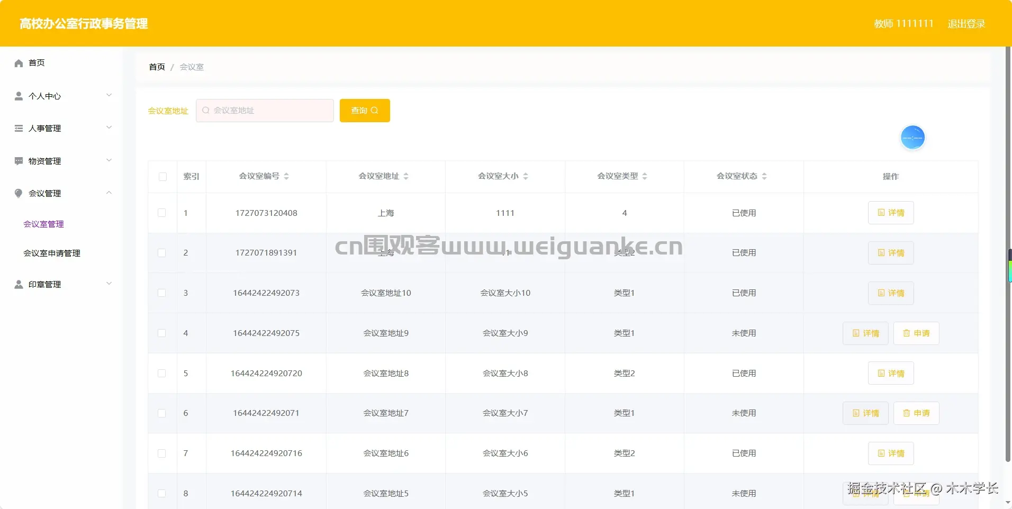The image size is (1012, 509).
Task: Tick the select-all checkbox in the table header
Action: [x=162, y=177]
